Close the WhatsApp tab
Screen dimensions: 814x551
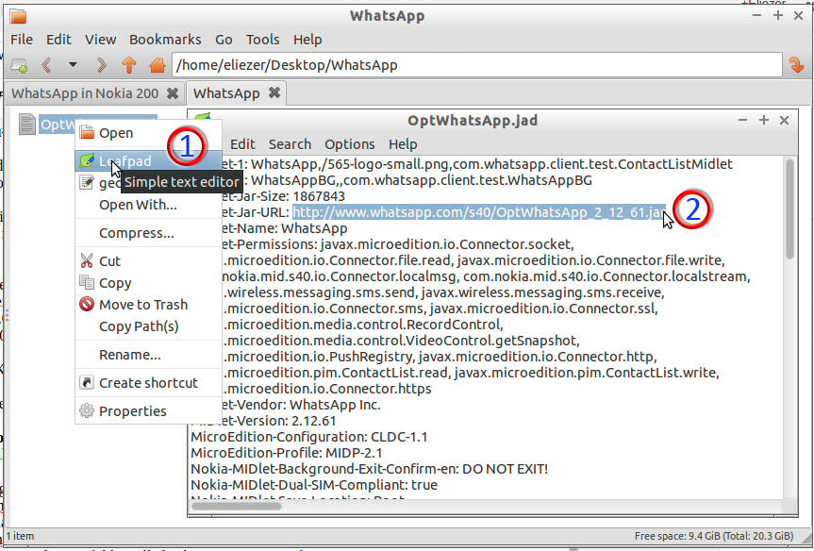click(x=274, y=93)
